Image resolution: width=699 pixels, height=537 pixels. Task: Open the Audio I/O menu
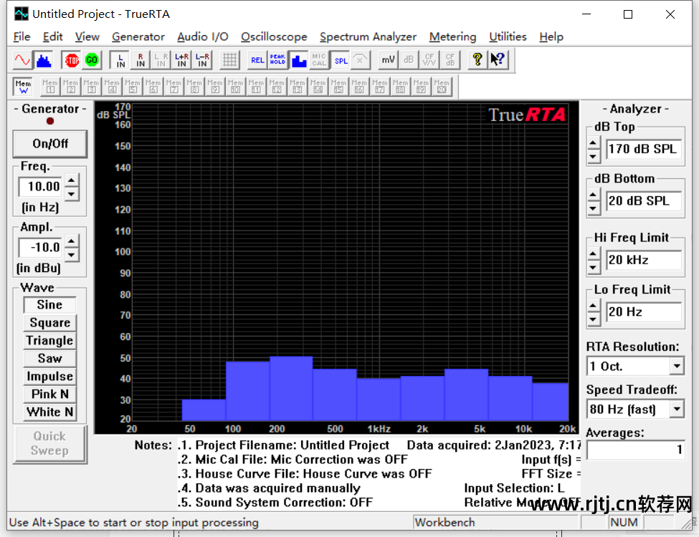[x=203, y=37]
